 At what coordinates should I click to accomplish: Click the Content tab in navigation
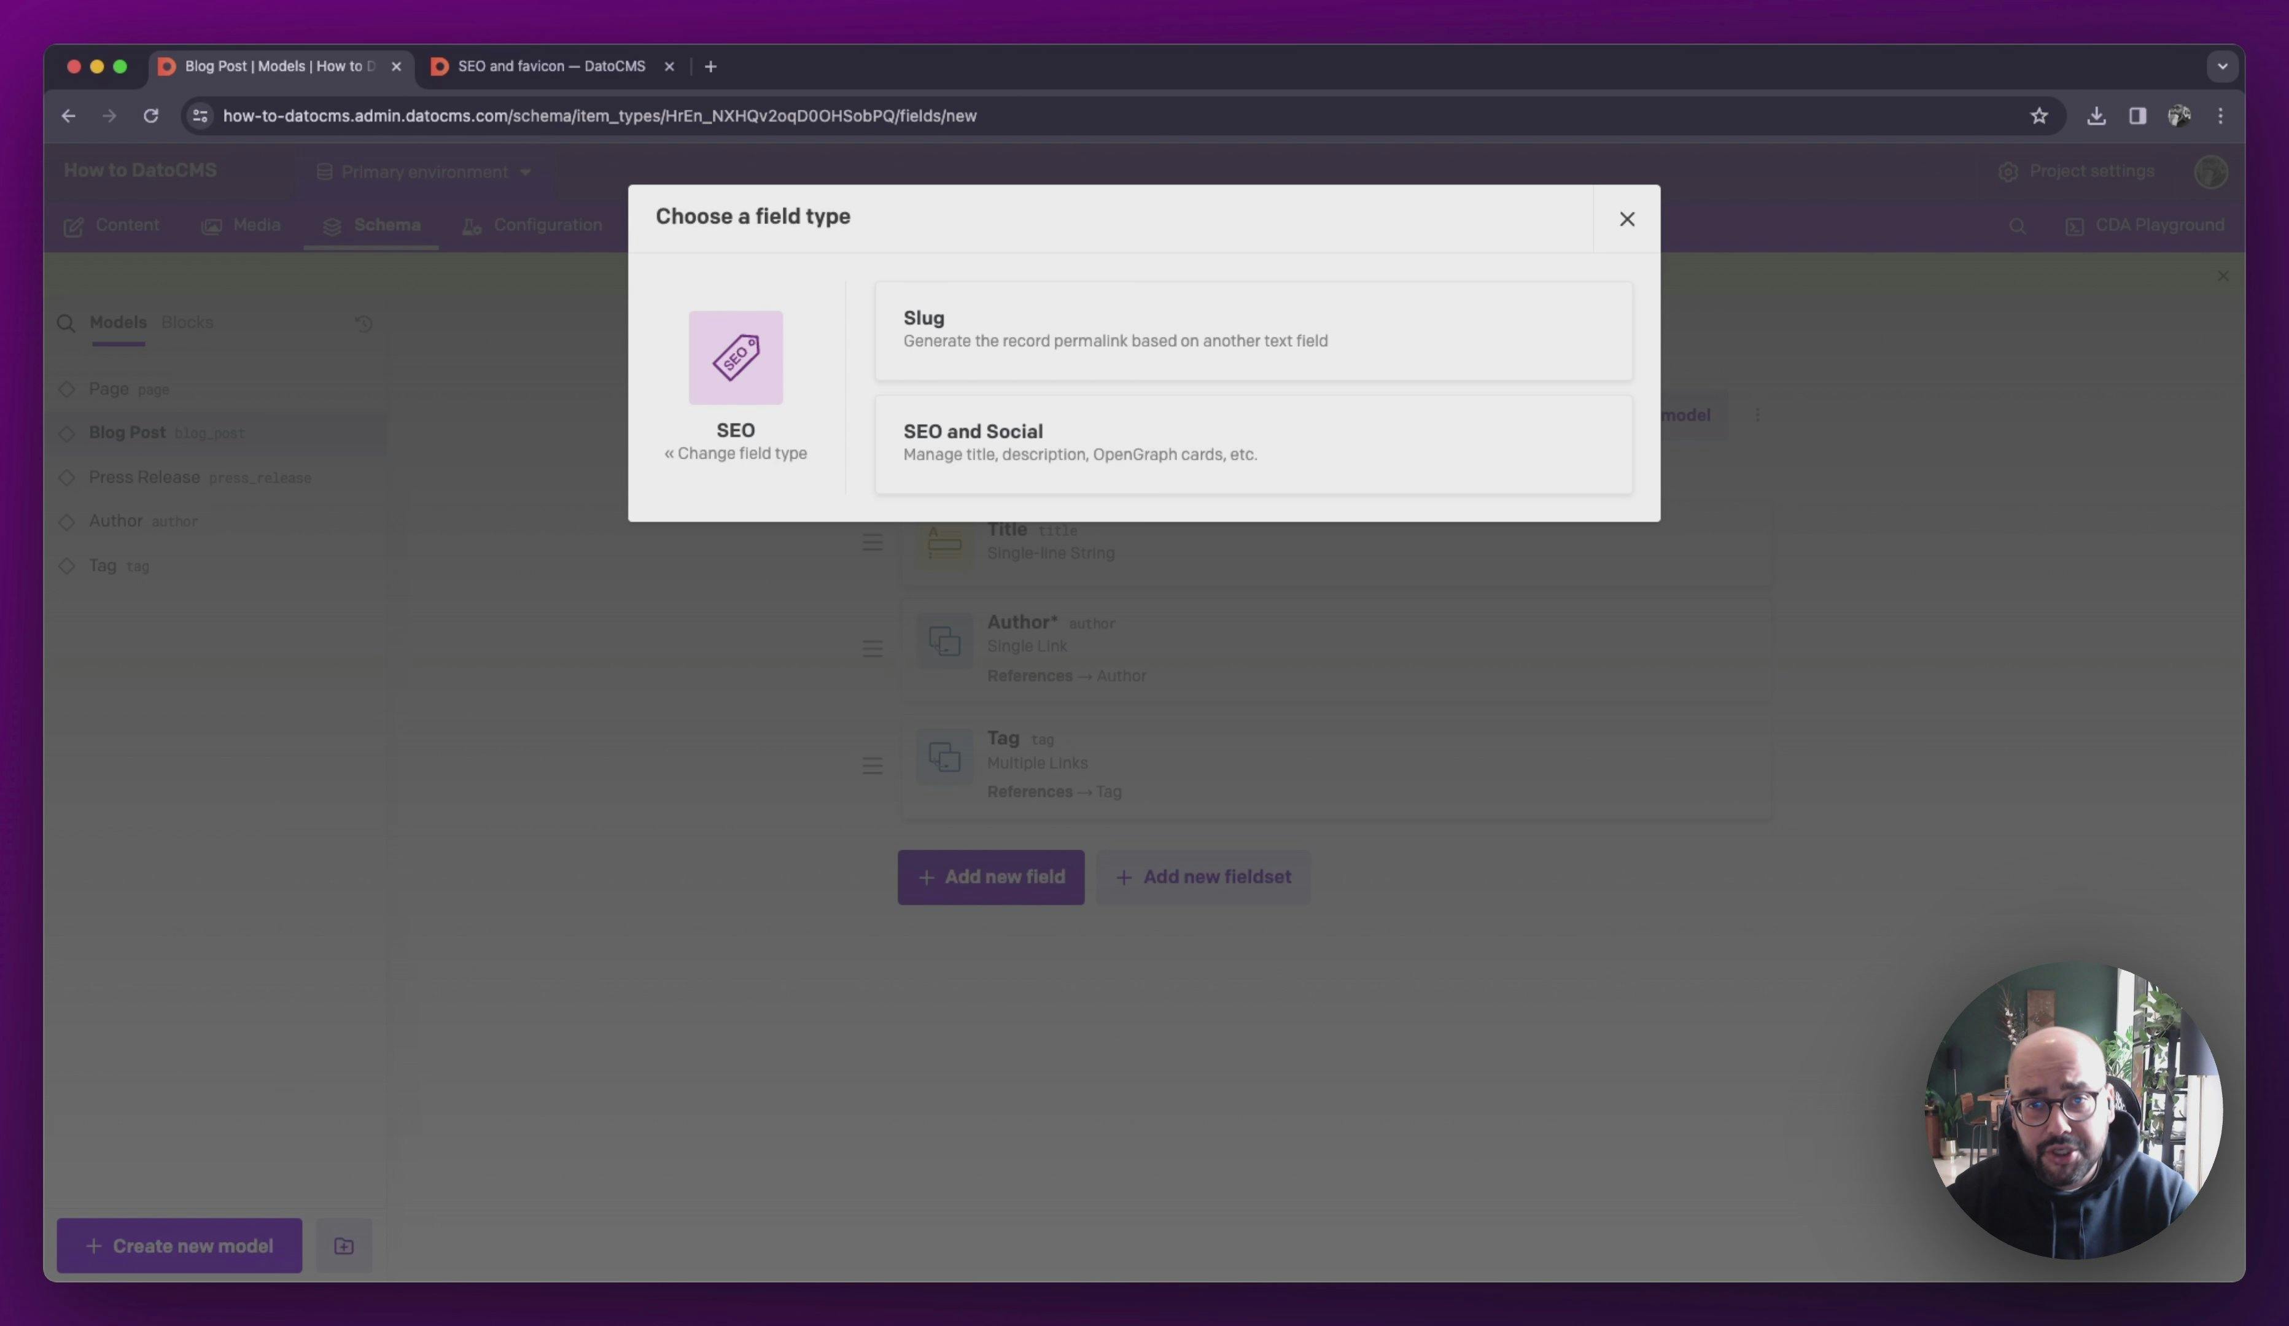click(126, 224)
